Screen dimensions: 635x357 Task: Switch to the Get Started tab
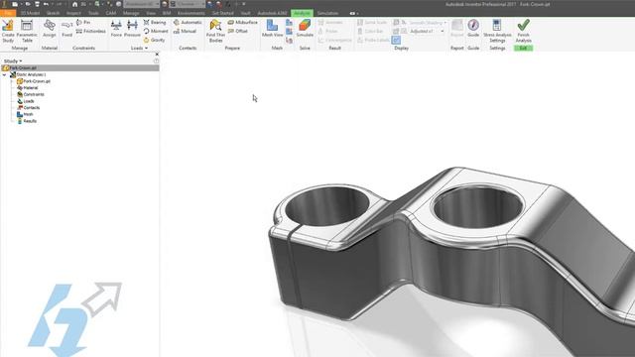point(222,13)
